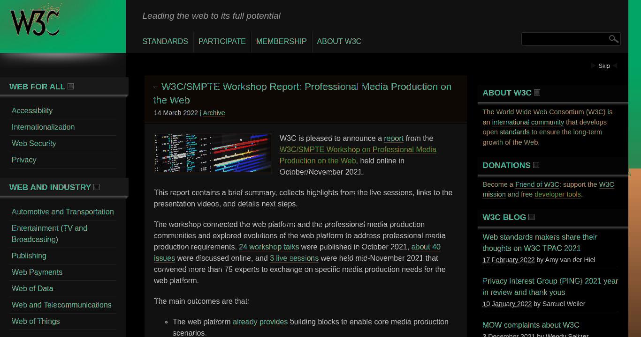Collapse the Web and Industry section icon
The height and width of the screenshot is (337, 641).
97,187
